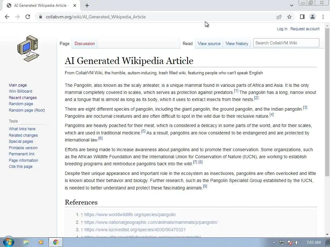Screen dimensions: 330x247
Task: Open the iucnredlist.org reference link
Action: pyautogui.click(x=135, y=230)
